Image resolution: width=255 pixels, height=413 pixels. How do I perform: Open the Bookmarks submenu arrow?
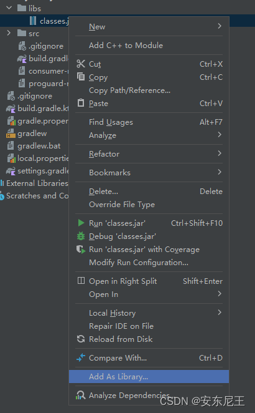[220, 172]
